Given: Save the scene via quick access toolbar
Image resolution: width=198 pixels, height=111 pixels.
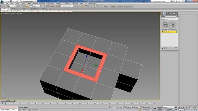Looking at the screenshot, I should [11, 1].
